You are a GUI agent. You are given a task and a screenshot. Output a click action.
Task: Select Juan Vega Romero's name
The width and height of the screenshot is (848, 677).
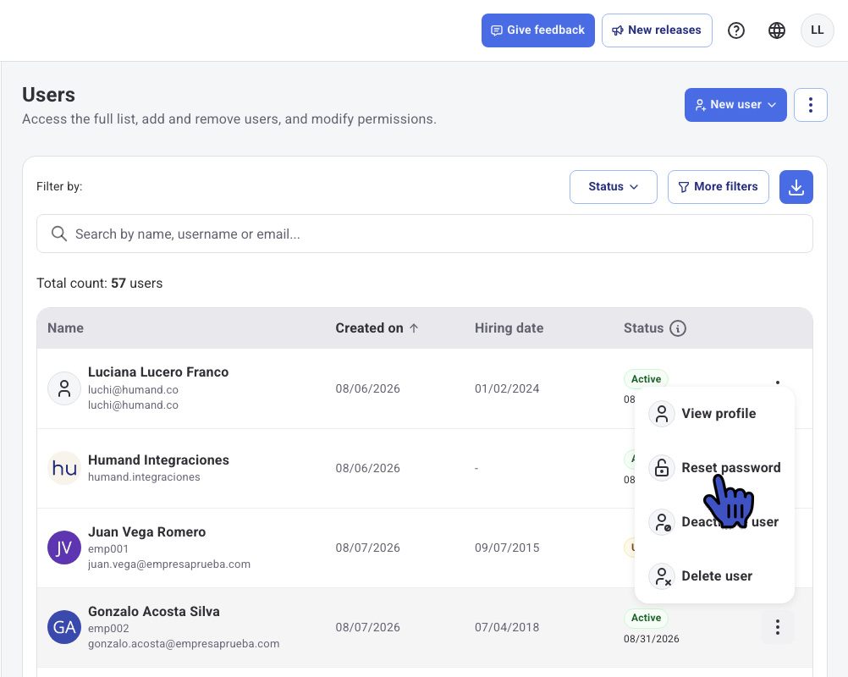[x=147, y=532]
